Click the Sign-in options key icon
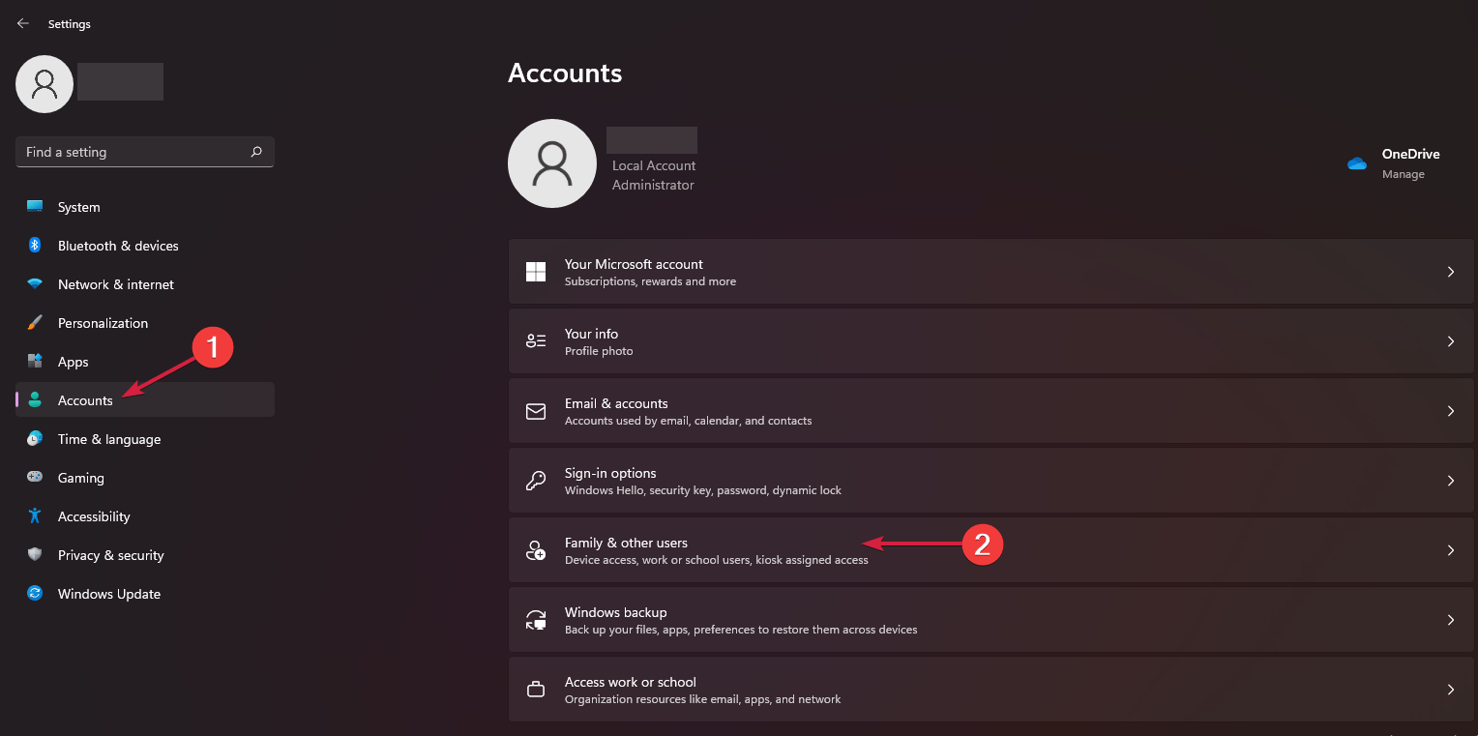This screenshot has width=1478, height=736. tap(536, 481)
